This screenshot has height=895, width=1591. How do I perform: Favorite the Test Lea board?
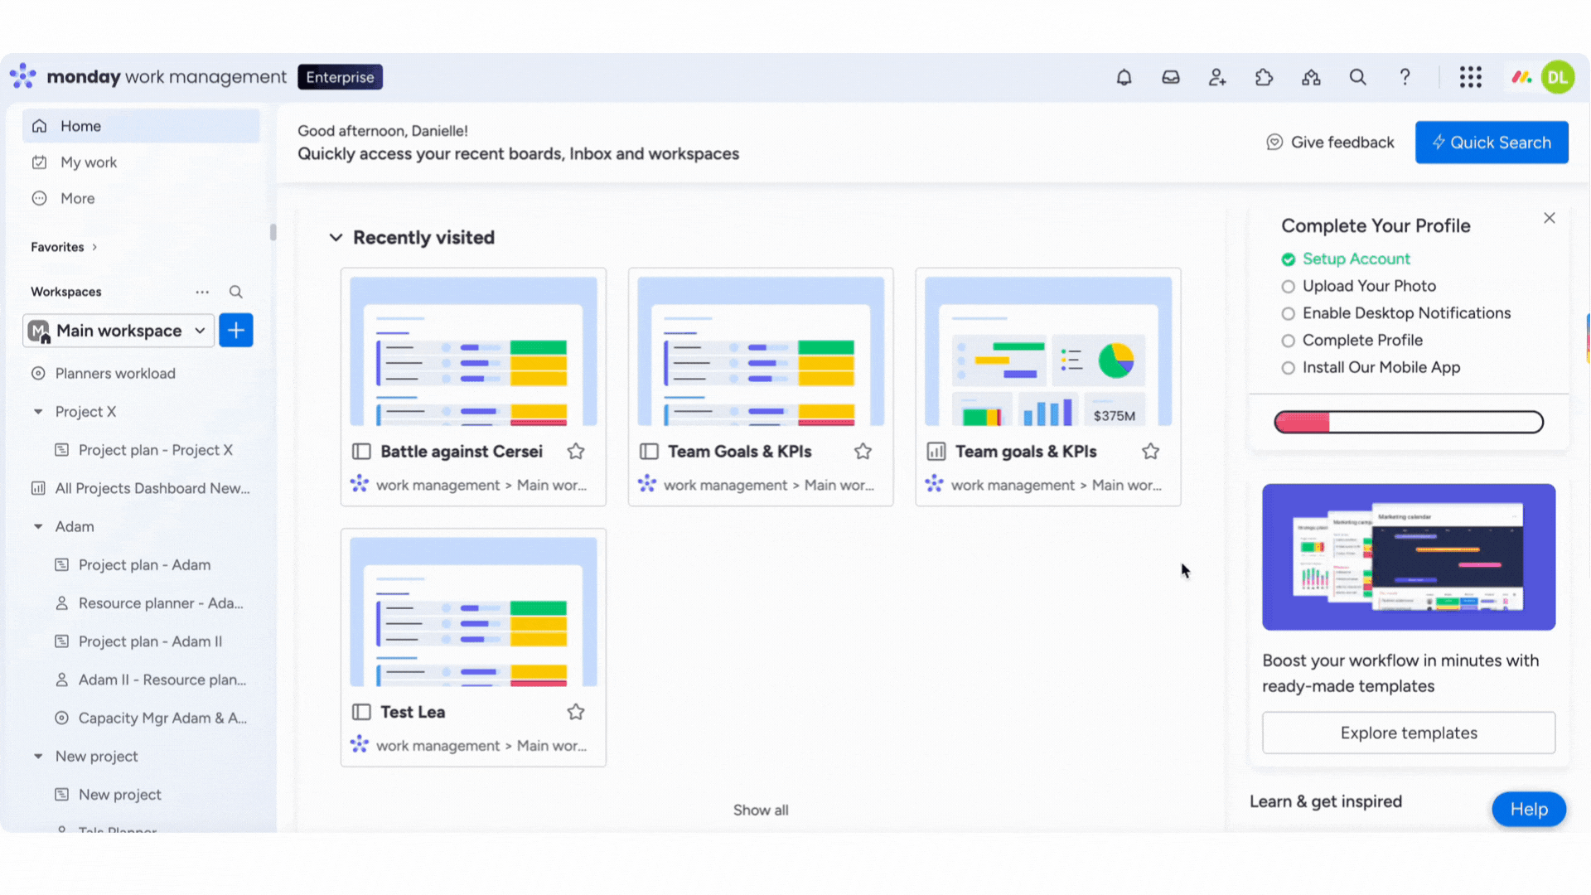point(576,712)
